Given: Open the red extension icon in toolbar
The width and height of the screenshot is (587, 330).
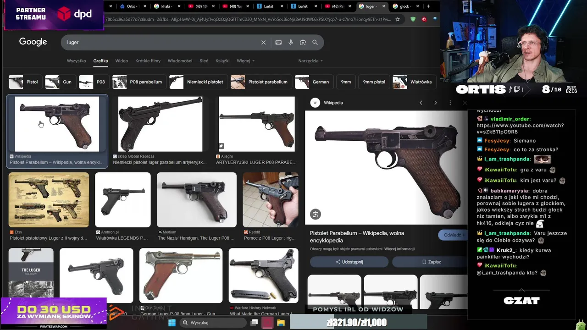Looking at the screenshot, I should (x=424, y=19).
